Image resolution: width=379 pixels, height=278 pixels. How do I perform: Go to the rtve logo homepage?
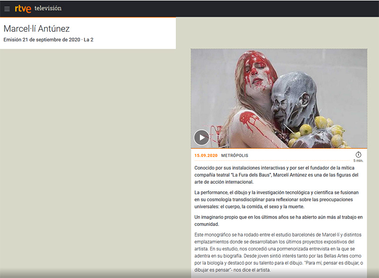pos(23,9)
